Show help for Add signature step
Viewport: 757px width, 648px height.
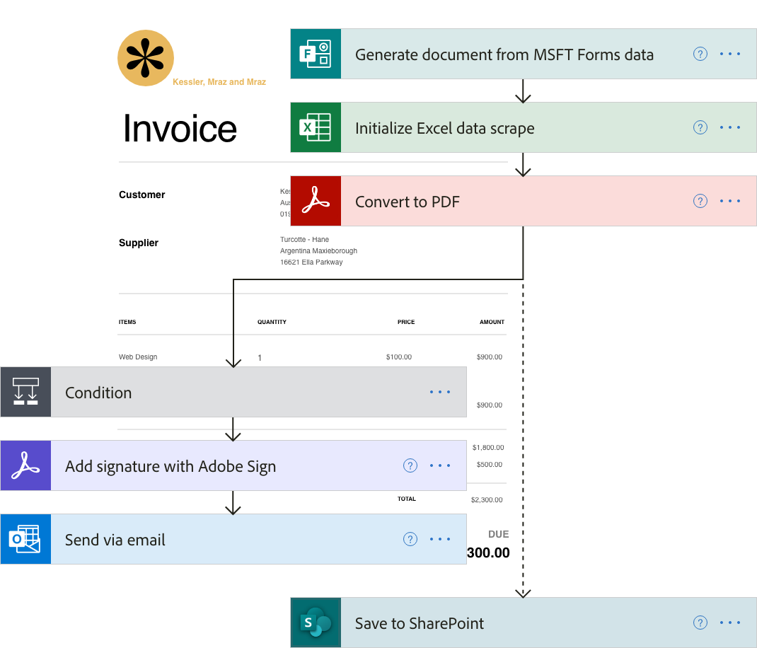410,465
